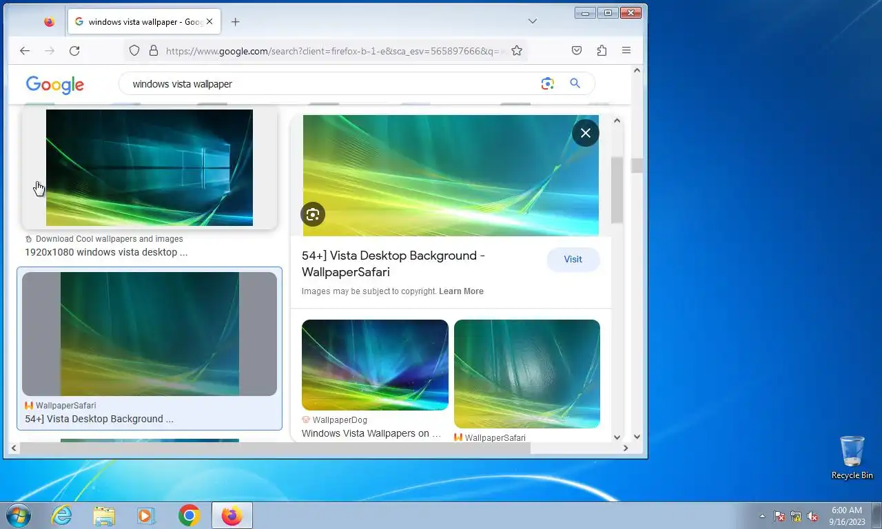Show hidden tray icons arrow
This screenshot has height=529, width=882.
[762, 516]
